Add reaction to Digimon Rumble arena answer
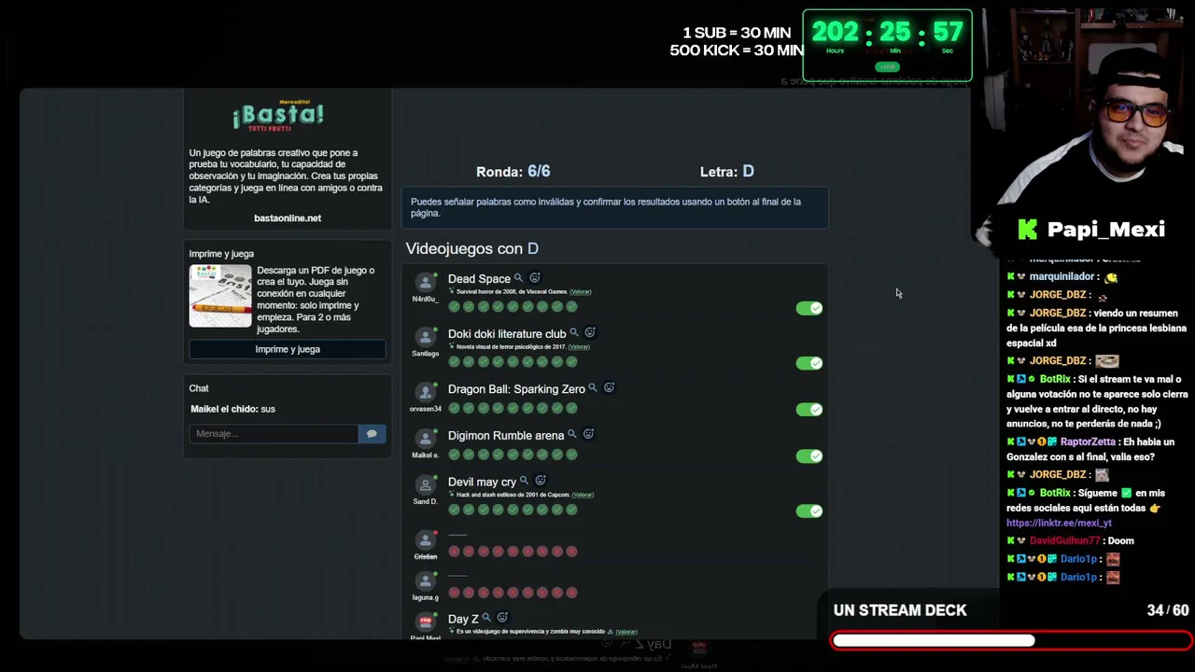This screenshot has height=672, width=1195. [588, 435]
